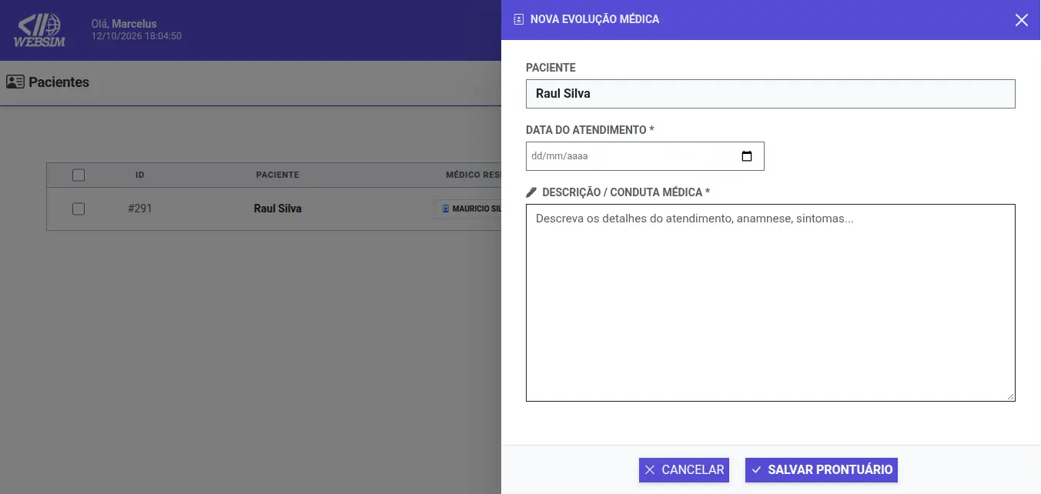Click the Raul Silva name in the table
This screenshot has width=1041, height=494.
pos(278,209)
